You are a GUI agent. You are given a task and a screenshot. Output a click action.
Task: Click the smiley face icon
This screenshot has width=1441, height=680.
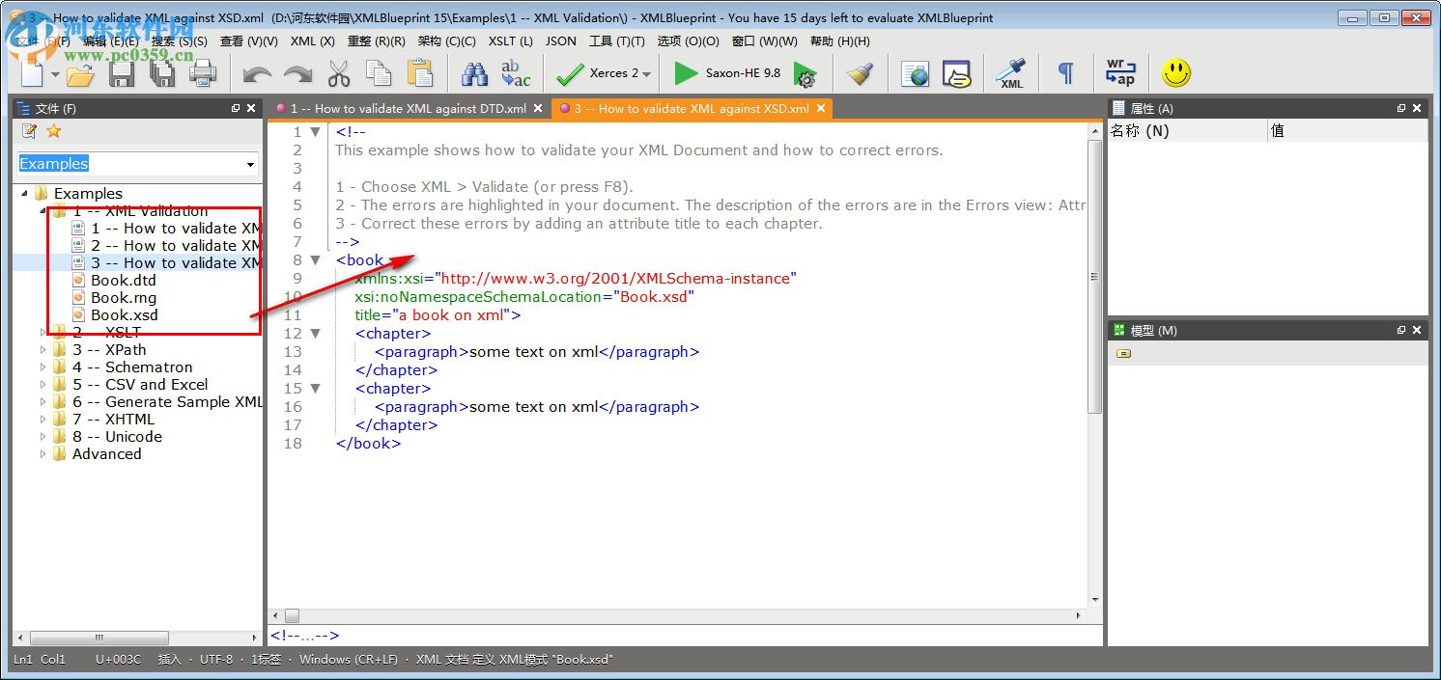pyautogui.click(x=1175, y=73)
